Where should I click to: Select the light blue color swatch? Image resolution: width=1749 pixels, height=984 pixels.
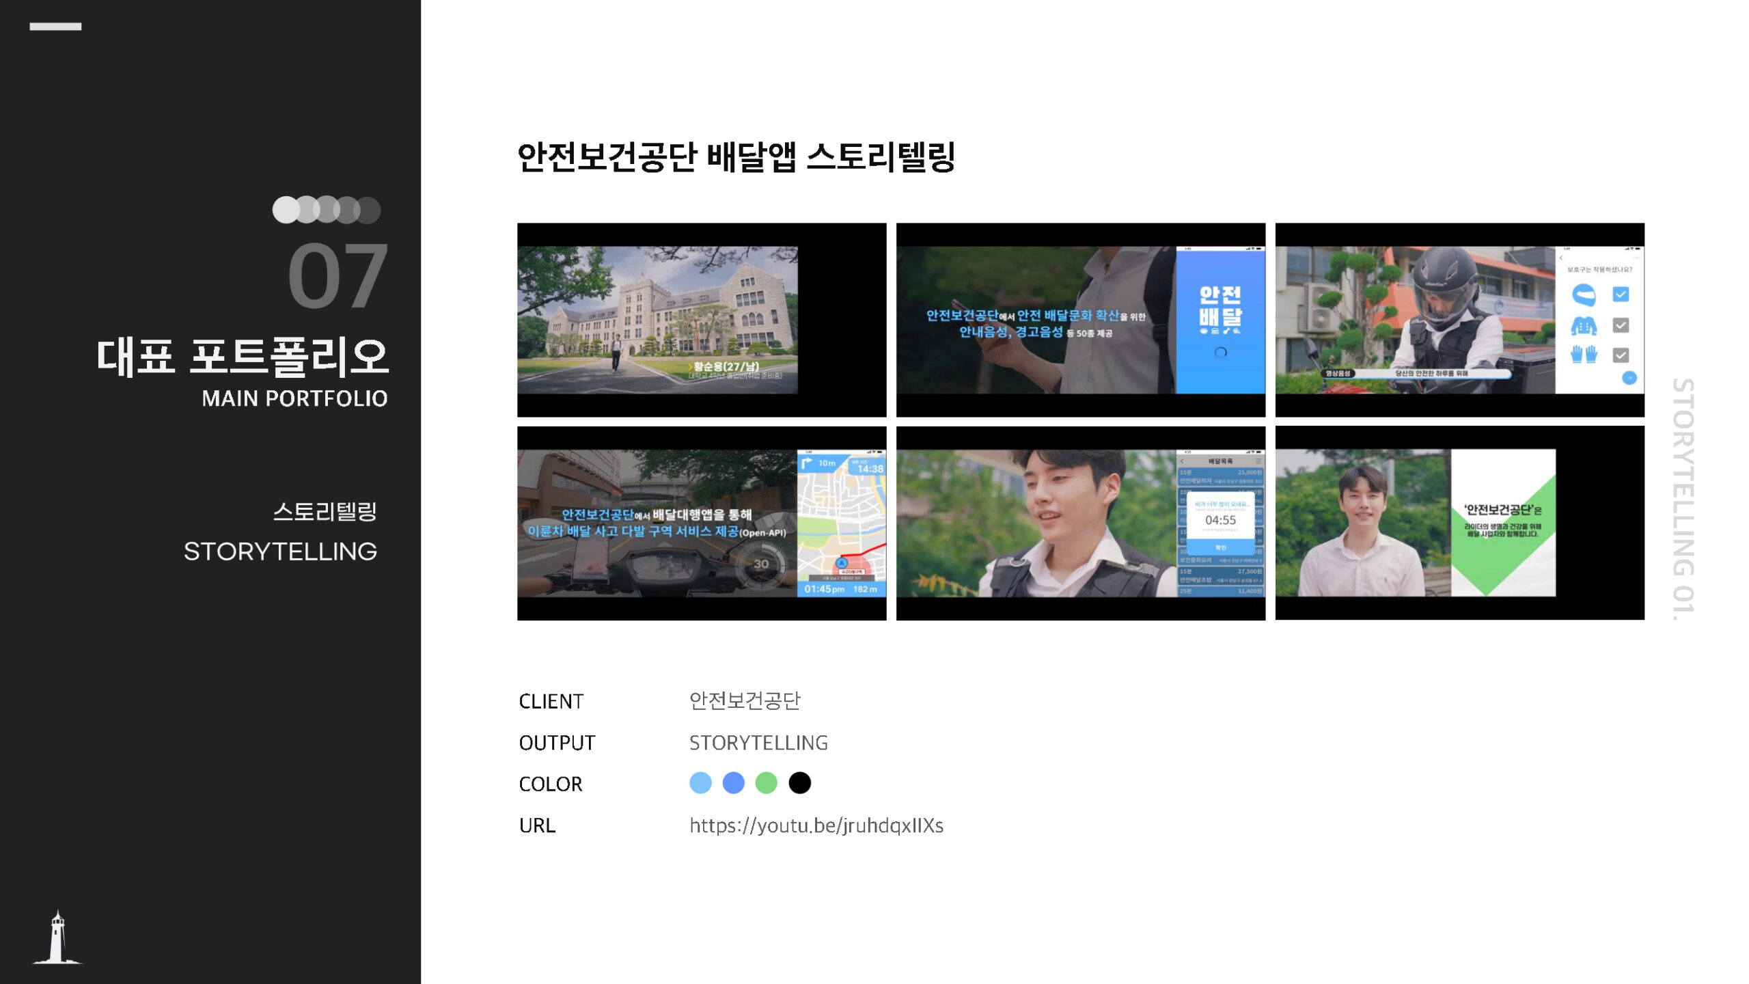[700, 783]
